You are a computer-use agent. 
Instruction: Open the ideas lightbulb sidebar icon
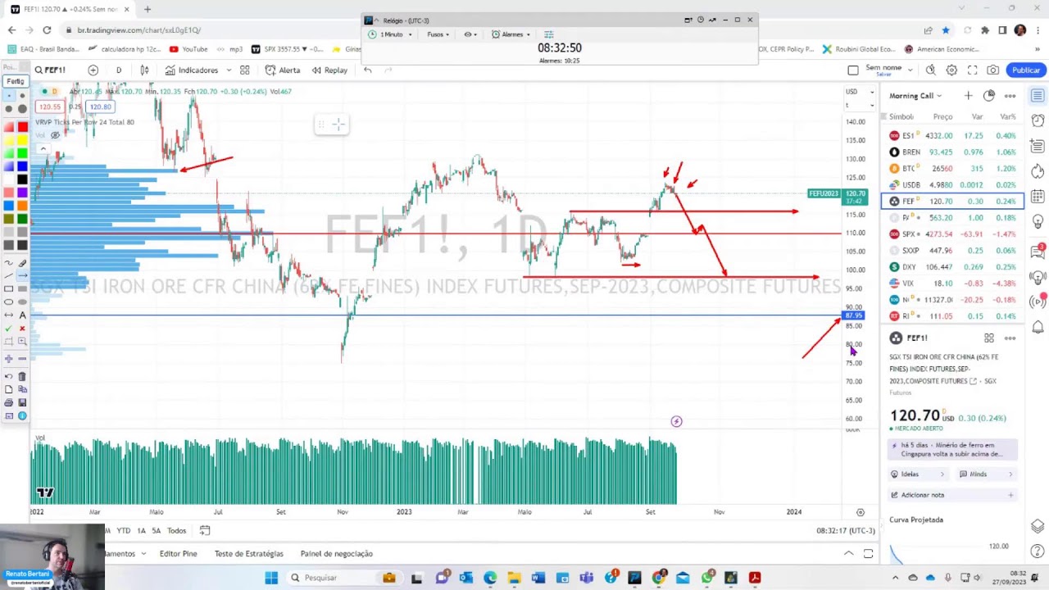1038,222
